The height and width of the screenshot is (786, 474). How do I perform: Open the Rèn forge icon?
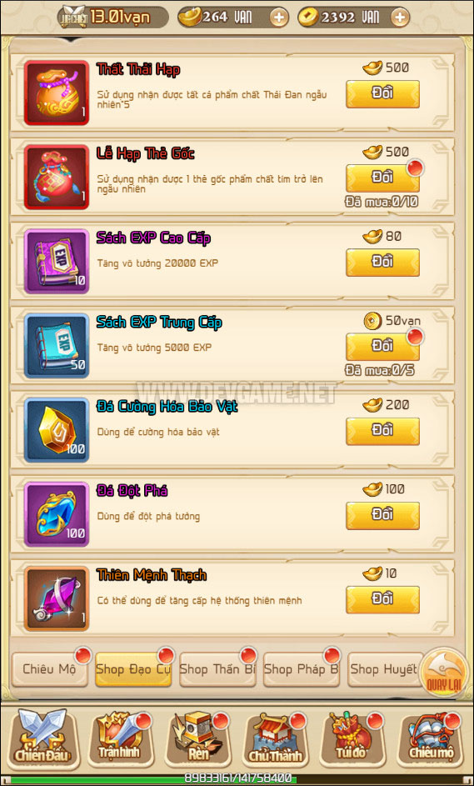tap(197, 738)
